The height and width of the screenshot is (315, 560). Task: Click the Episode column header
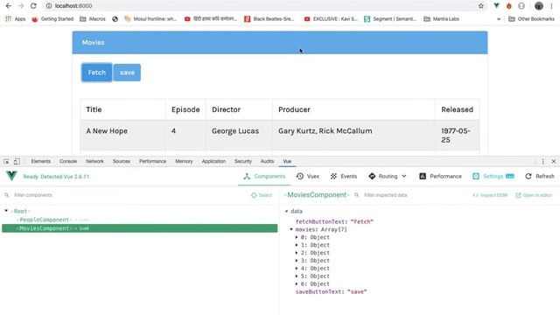(x=185, y=109)
